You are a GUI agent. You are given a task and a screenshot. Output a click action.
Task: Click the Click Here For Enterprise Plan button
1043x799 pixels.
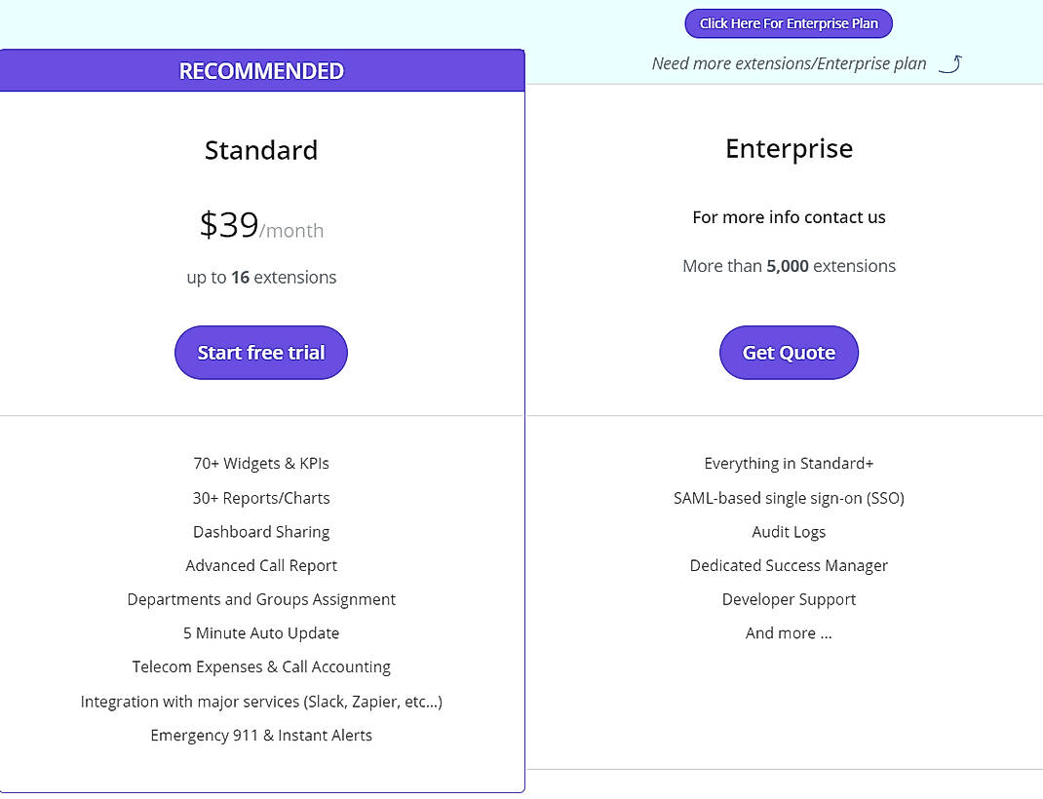coord(788,22)
